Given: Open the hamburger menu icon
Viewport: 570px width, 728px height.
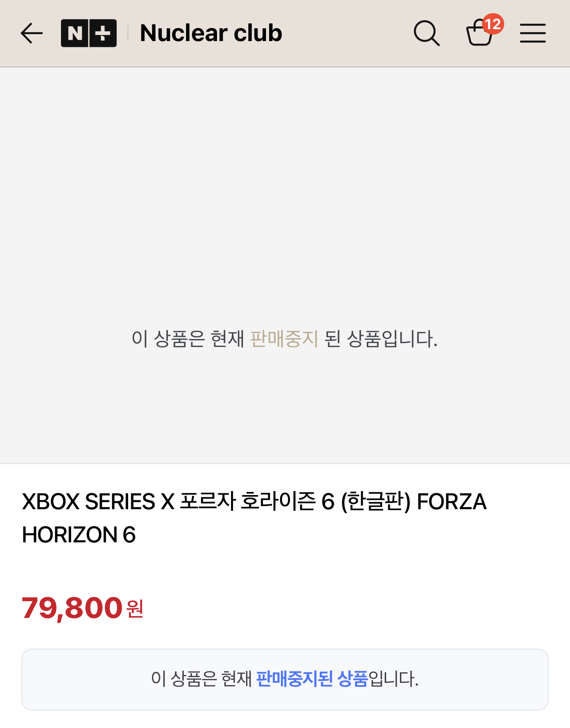Looking at the screenshot, I should (533, 34).
